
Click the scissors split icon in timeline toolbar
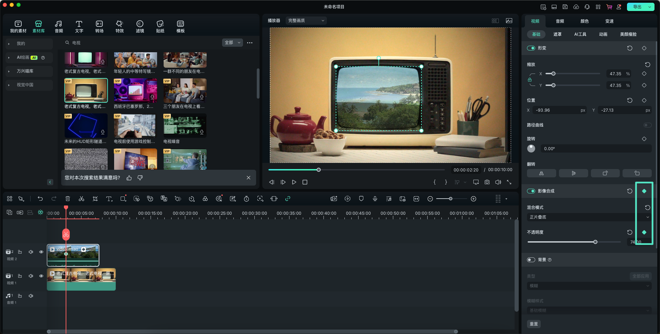point(81,199)
